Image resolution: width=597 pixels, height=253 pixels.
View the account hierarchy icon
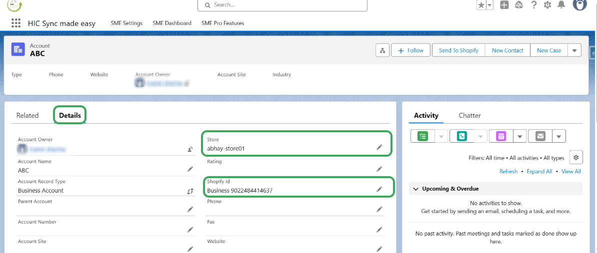[382, 50]
